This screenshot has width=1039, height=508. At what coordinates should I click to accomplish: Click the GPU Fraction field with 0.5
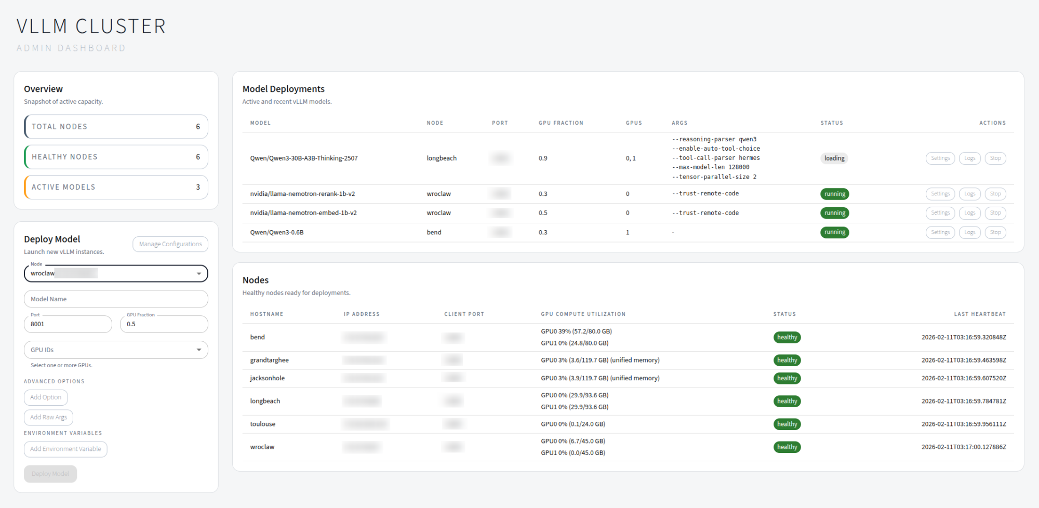tap(164, 324)
